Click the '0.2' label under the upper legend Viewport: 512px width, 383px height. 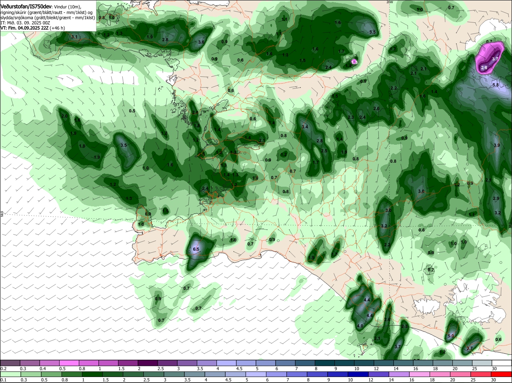coord(3,368)
